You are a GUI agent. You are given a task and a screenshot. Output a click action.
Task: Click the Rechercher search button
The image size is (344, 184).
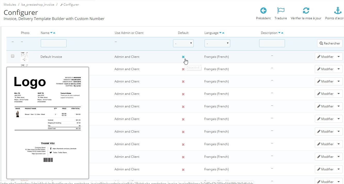tap(330, 43)
